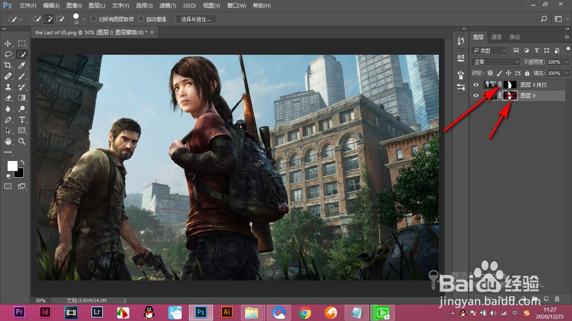Image resolution: width=572 pixels, height=321 pixels.
Task: Choose Subtract from Selection mode
Action: (60, 19)
